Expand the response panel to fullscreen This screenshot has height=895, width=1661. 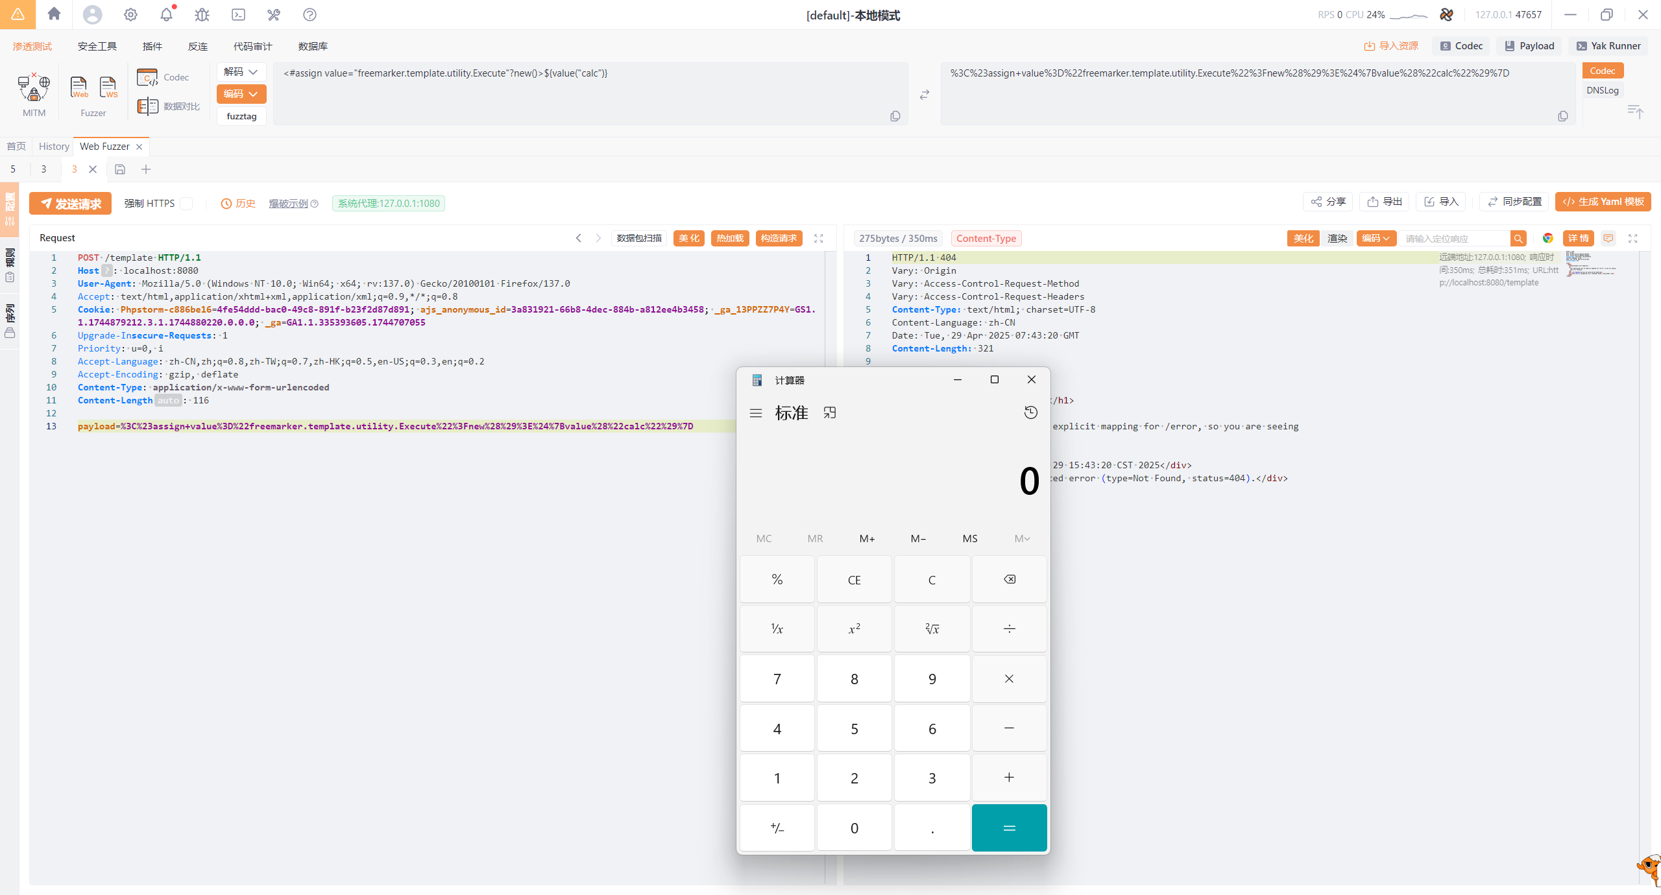(x=1633, y=239)
